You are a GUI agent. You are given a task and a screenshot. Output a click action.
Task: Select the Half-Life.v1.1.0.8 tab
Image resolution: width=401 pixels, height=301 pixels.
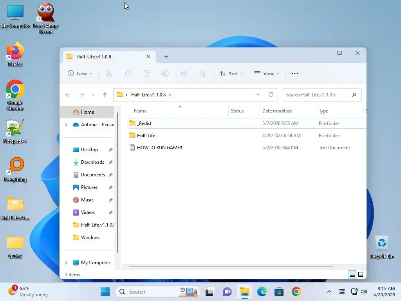tap(109, 56)
